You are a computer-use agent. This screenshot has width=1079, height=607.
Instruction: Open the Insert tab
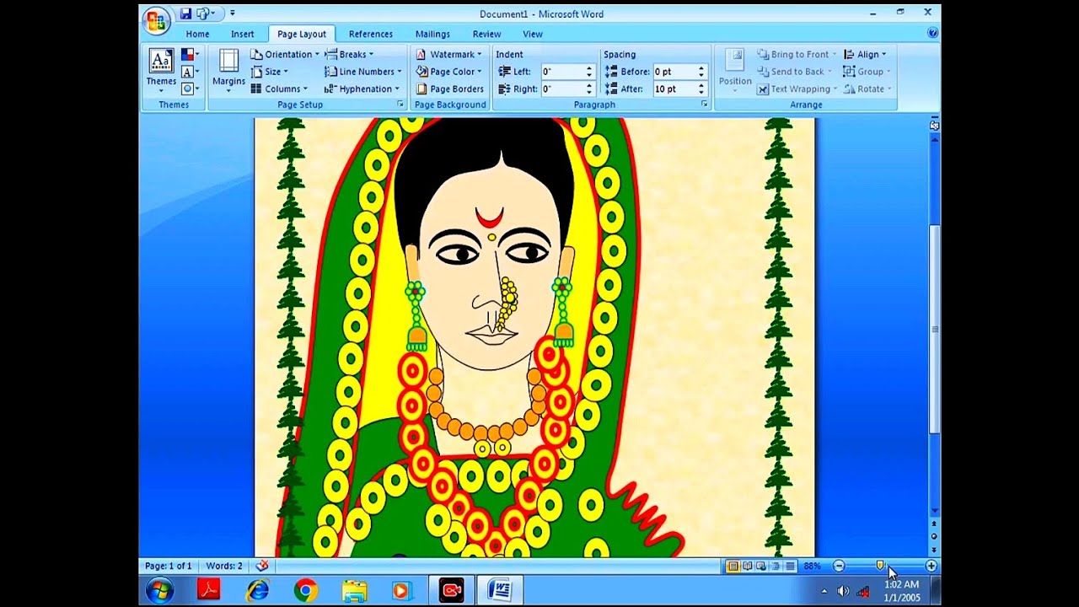coord(243,34)
